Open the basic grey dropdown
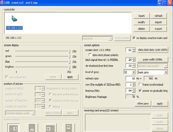This screenshot has width=173, height=132. point(166,72)
